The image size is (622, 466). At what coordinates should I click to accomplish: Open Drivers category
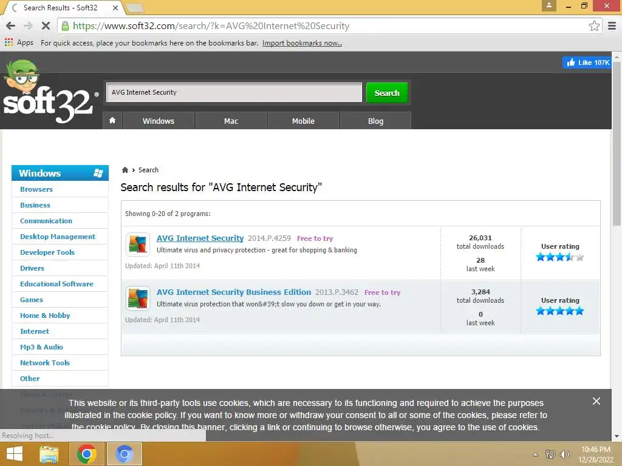pos(32,268)
